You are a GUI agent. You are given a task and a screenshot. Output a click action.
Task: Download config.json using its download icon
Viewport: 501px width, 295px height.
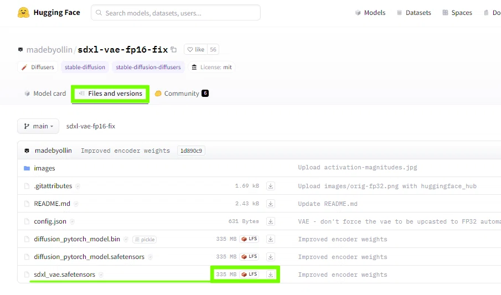271,221
